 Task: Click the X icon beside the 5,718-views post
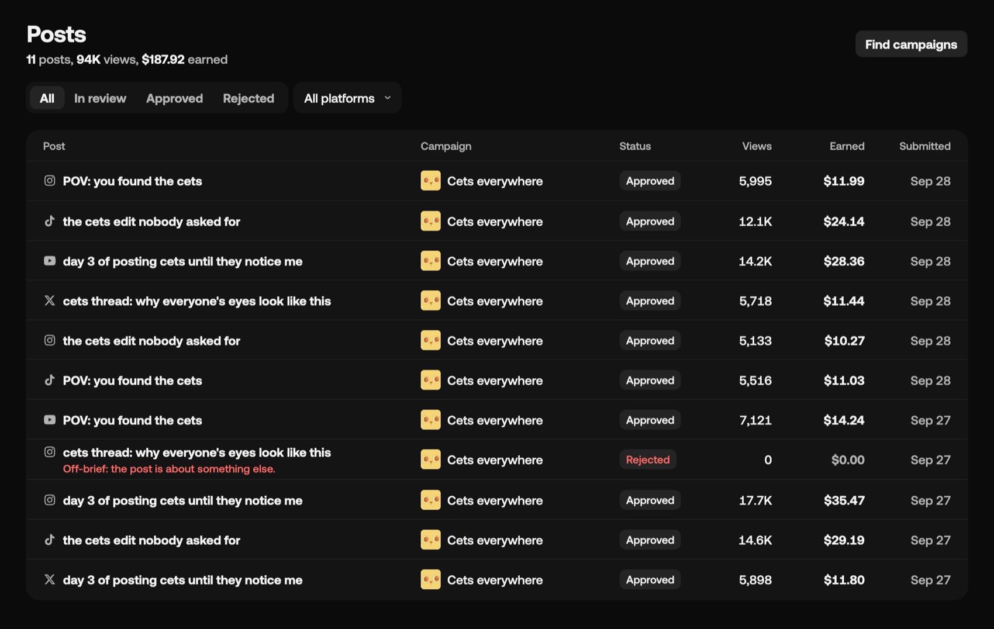pyautogui.click(x=50, y=300)
